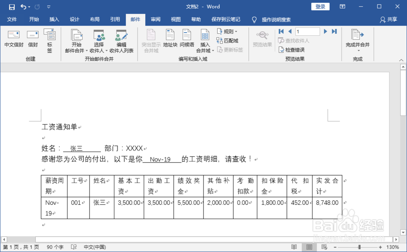The height and width of the screenshot is (252, 407).
Task: Switch to the 视图 ribbon tab
Action: [x=176, y=20]
